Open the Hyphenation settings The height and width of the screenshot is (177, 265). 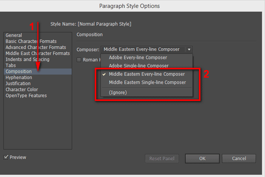(19, 78)
